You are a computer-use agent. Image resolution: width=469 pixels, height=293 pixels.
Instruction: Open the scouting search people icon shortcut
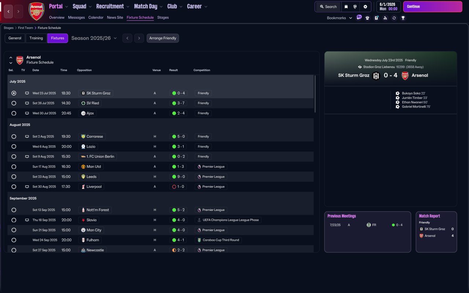point(385,18)
